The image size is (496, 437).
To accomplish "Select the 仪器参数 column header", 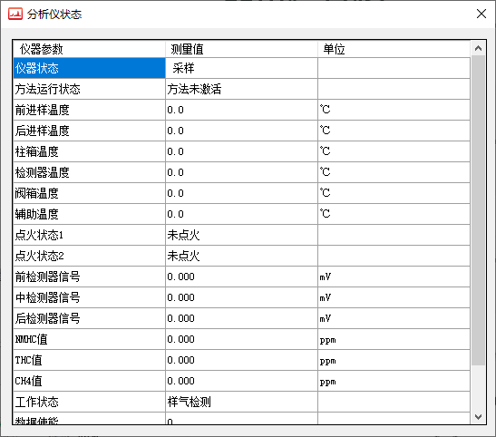I will click(89, 49).
